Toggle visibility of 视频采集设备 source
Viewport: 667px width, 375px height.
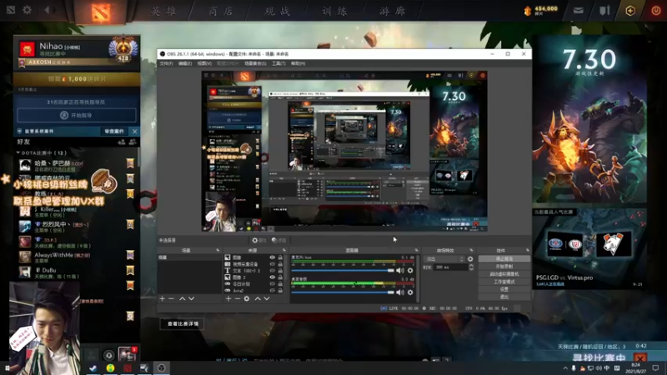(273, 264)
